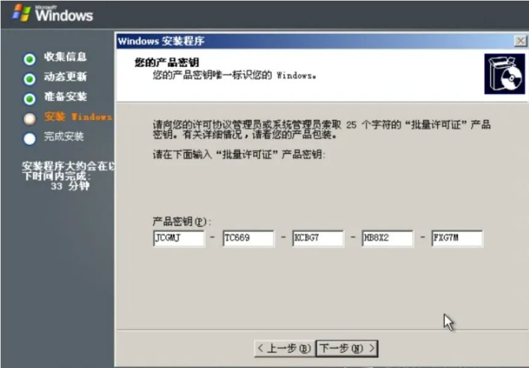Click the first product key field JCGMJ
Viewport: 529px width, 368px height.
[179, 238]
